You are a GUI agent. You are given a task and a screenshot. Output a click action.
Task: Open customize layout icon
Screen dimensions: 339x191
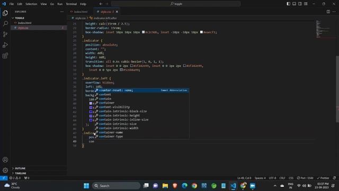[306, 4]
